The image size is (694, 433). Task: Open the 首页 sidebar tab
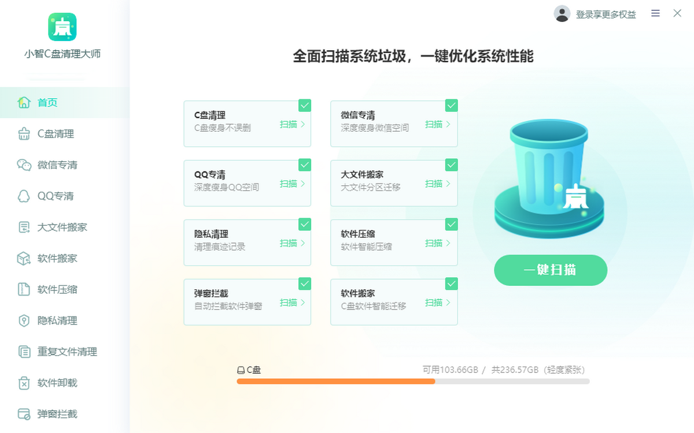pyautogui.click(x=65, y=103)
